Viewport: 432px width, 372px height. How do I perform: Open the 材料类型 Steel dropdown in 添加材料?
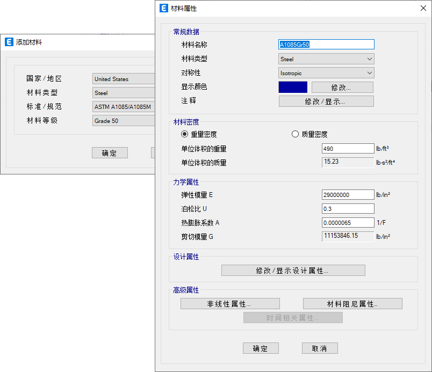(x=124, y=93)
